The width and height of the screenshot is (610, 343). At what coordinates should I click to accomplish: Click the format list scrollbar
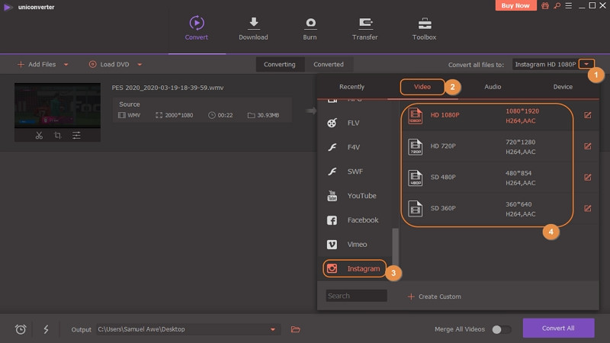(395, 246)
